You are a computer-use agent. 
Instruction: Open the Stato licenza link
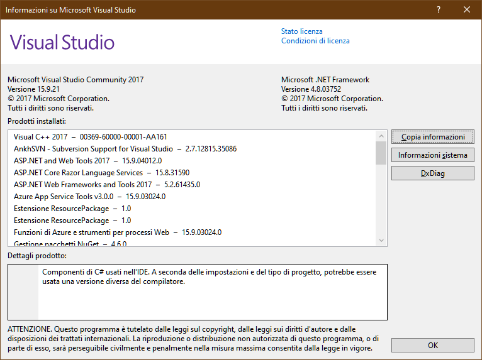pos(301,31)
